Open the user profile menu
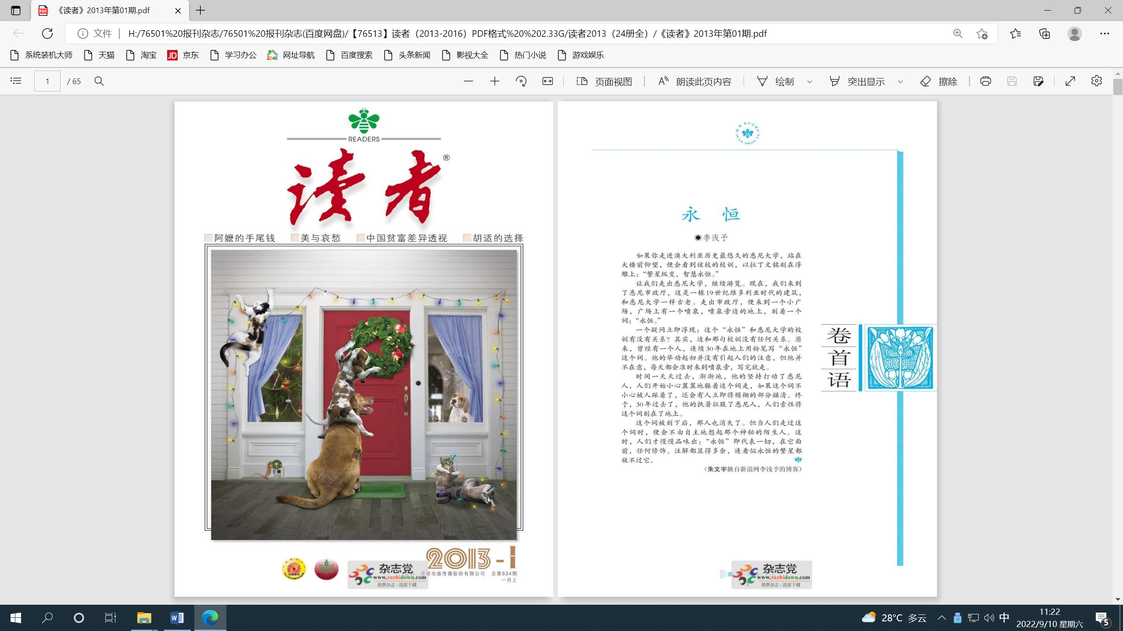 pos(1075,34)
